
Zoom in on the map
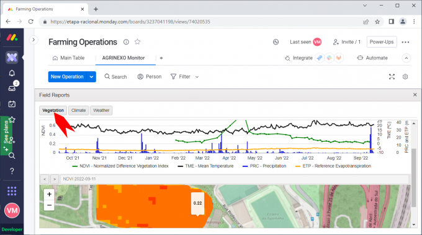[49, 194]
